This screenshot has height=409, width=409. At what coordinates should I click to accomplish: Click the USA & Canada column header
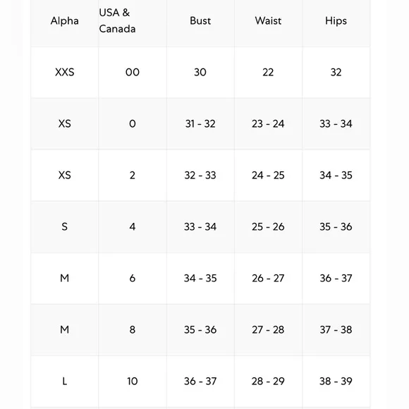click(117, 20)
